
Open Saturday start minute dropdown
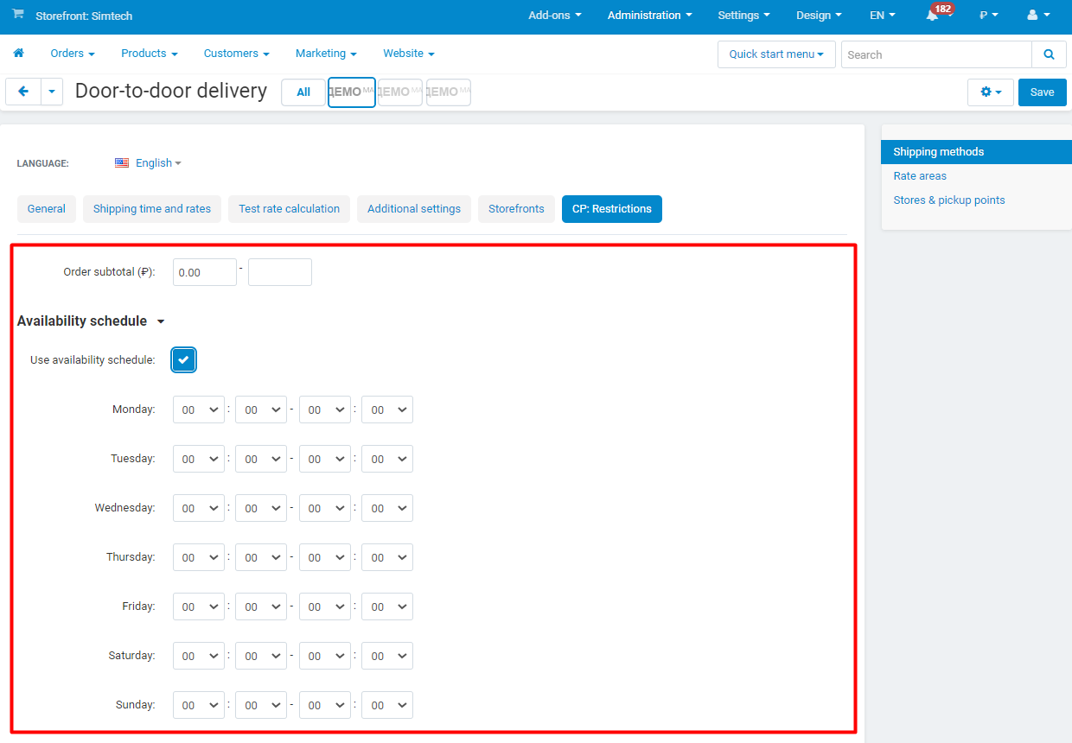[261, 656]
